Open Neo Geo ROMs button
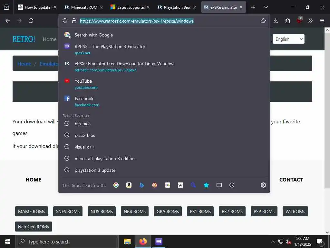The height and width of the screenshot is (248, 330). pos(34,227)
